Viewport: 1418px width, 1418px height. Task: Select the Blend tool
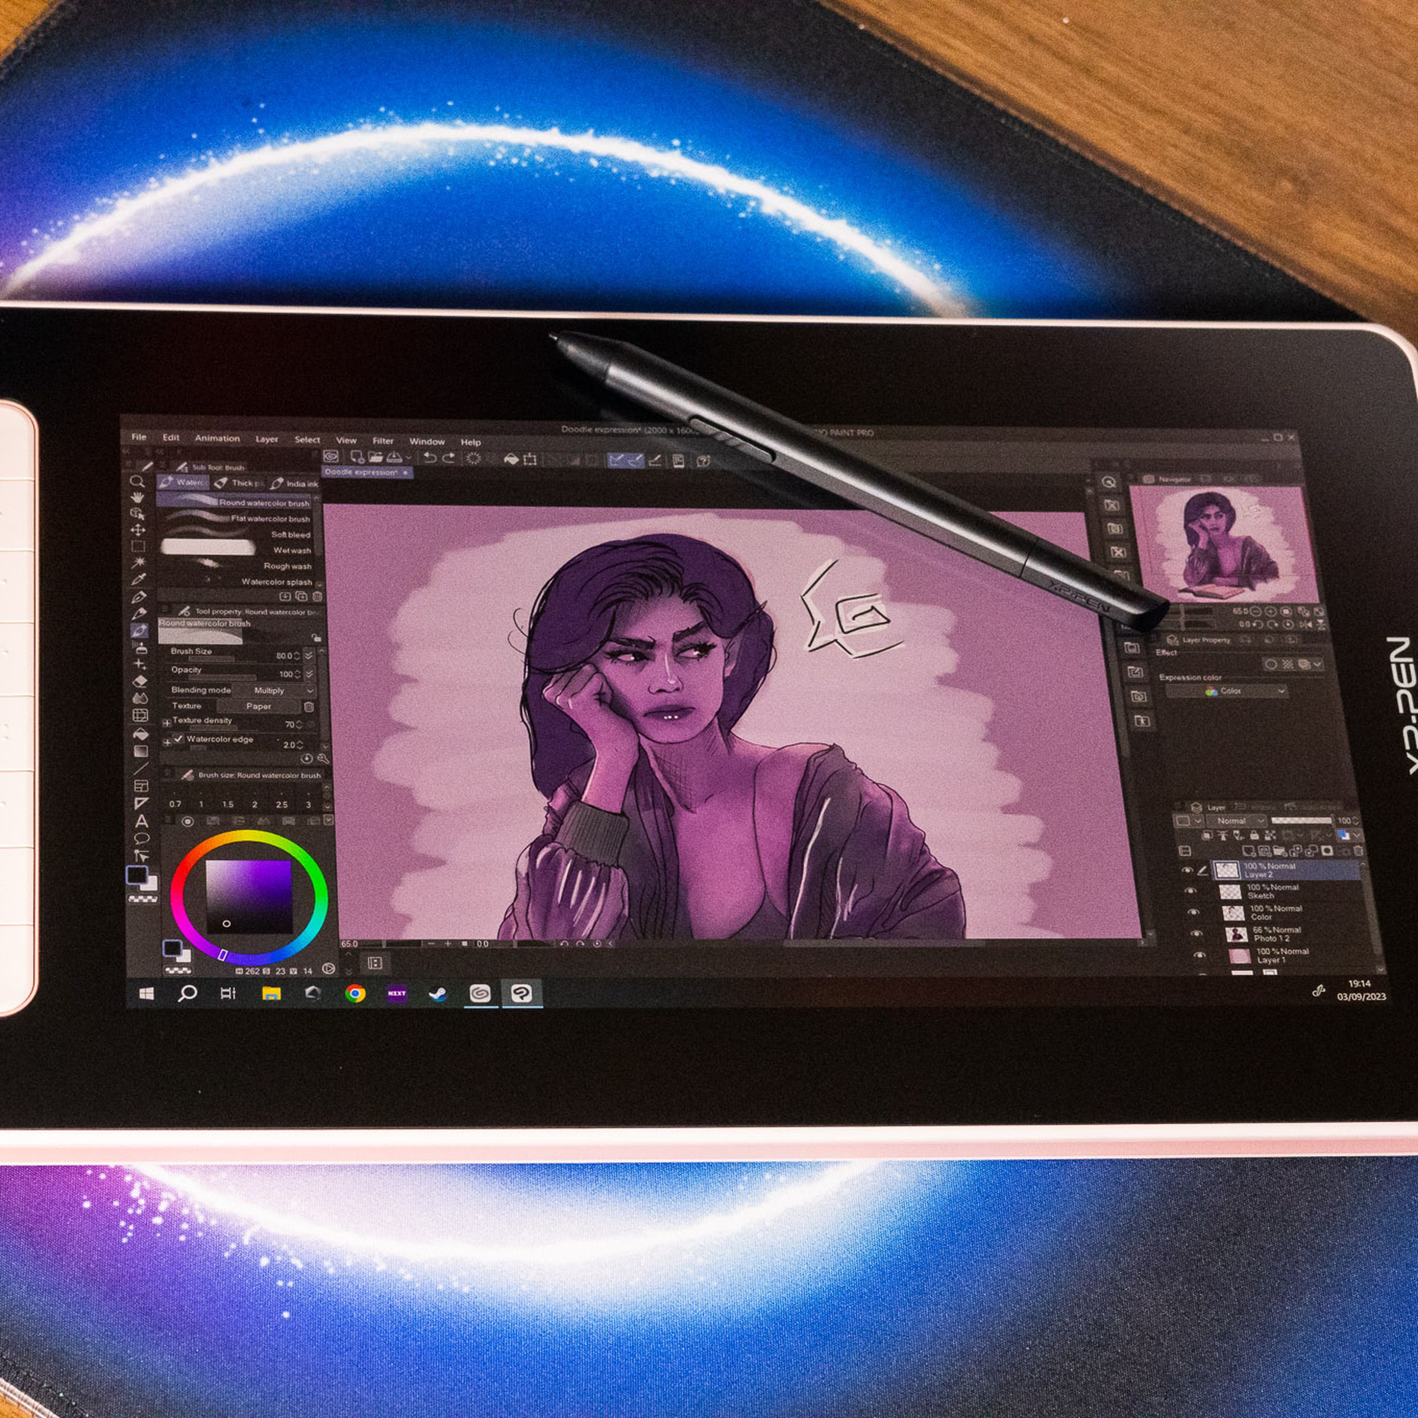click(140, 699)
